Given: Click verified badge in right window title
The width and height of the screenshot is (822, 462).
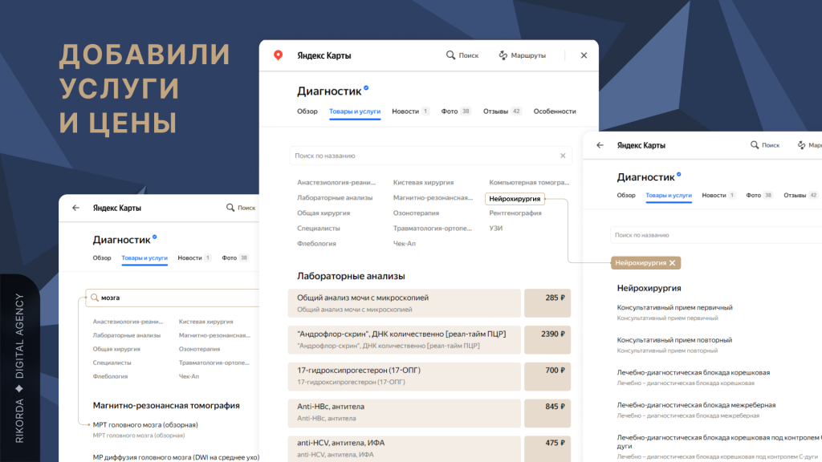Looking at the screenshot, I should pos(679,174).
